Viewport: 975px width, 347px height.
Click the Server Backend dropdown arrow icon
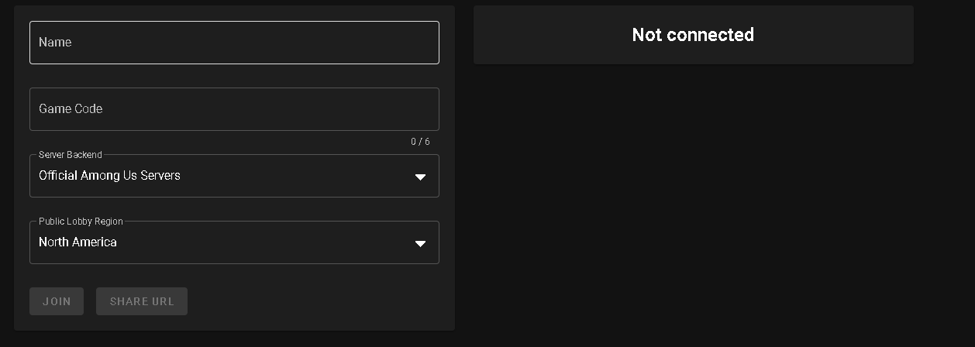(x=420, y=177)
